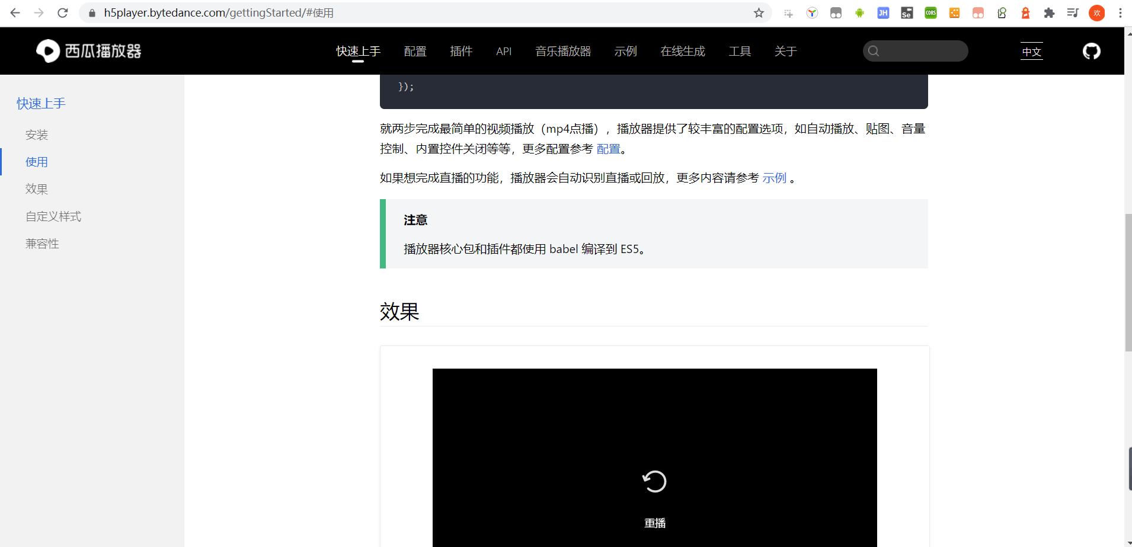Click the JH extension icon
The height and width of the screenshot is (547, 1132).
tap(883, 12)
